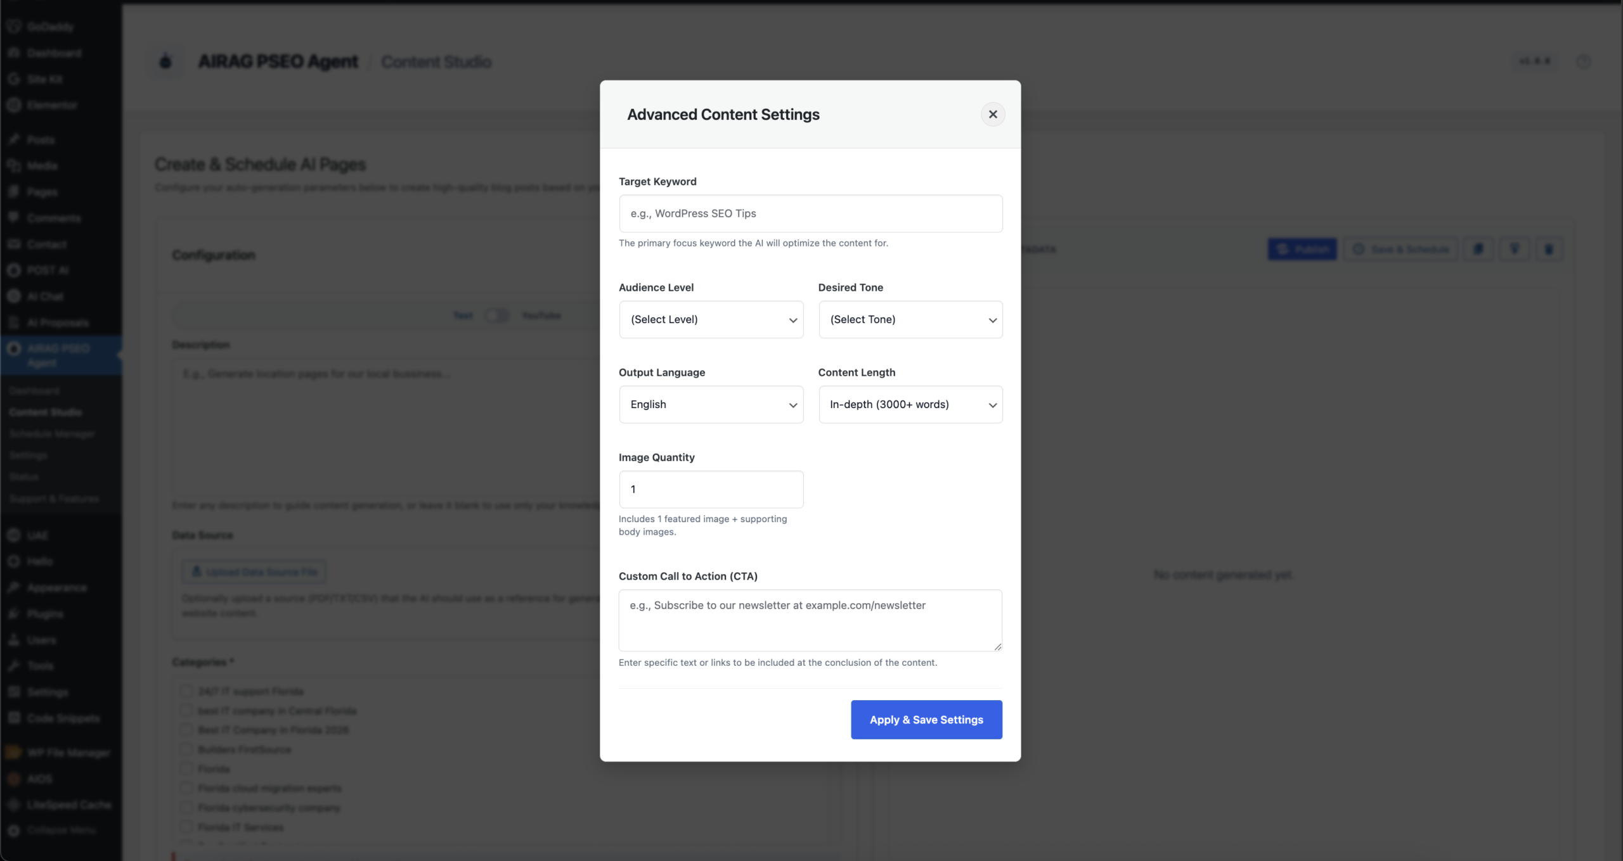Click the Site Kit icon in the sidebar
This screenshot has width=1623, height=861.
click(13, 79)
